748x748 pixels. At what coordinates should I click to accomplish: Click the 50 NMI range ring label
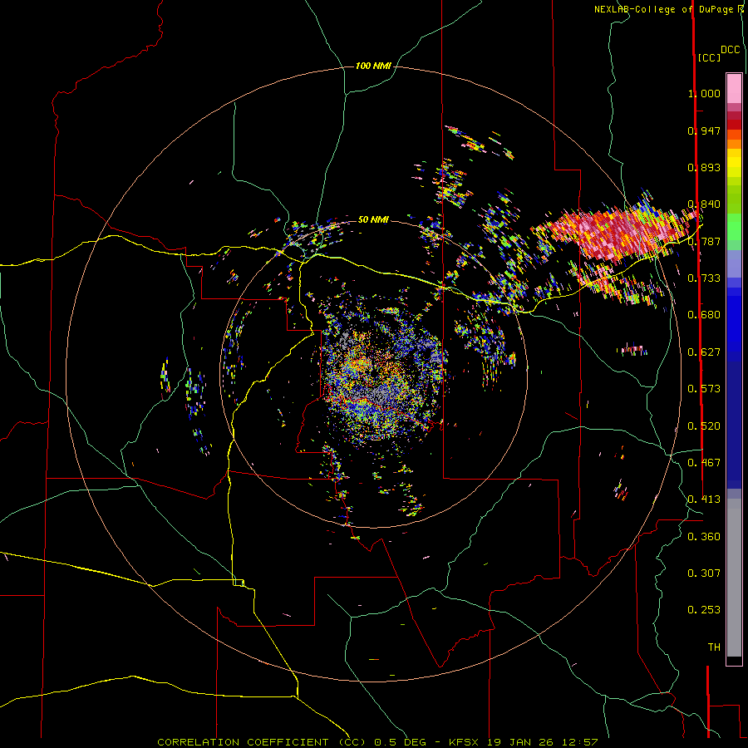[x=373, y=219]
